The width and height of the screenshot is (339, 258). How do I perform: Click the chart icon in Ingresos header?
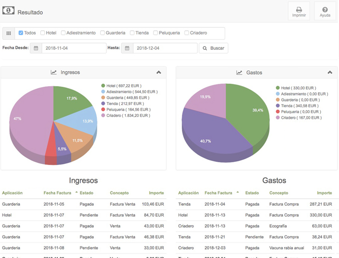coord(54,72)
